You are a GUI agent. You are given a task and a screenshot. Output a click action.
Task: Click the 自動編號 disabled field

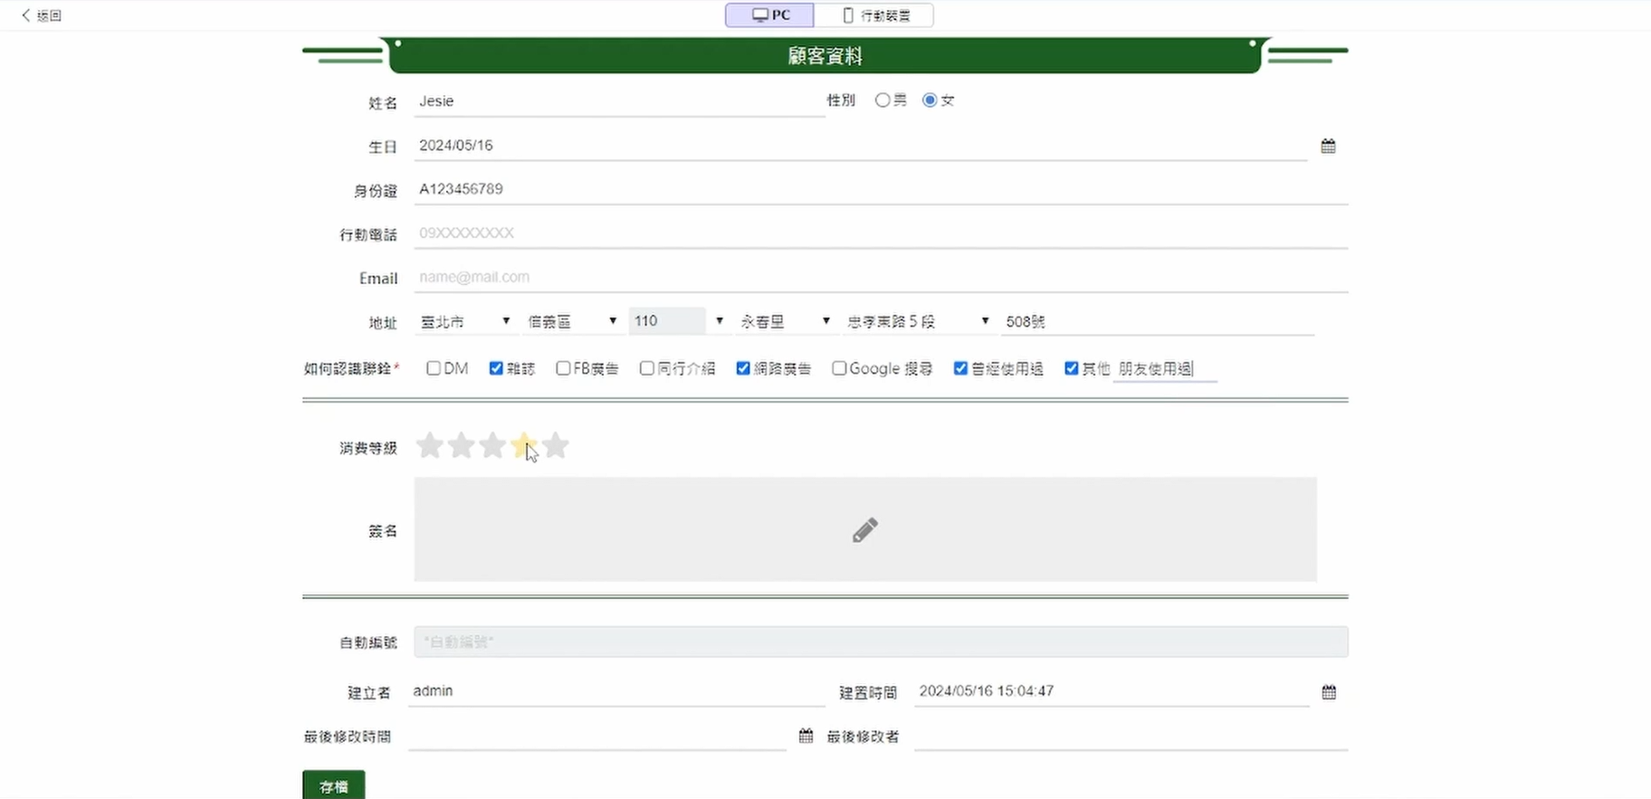tap(882, 642)
